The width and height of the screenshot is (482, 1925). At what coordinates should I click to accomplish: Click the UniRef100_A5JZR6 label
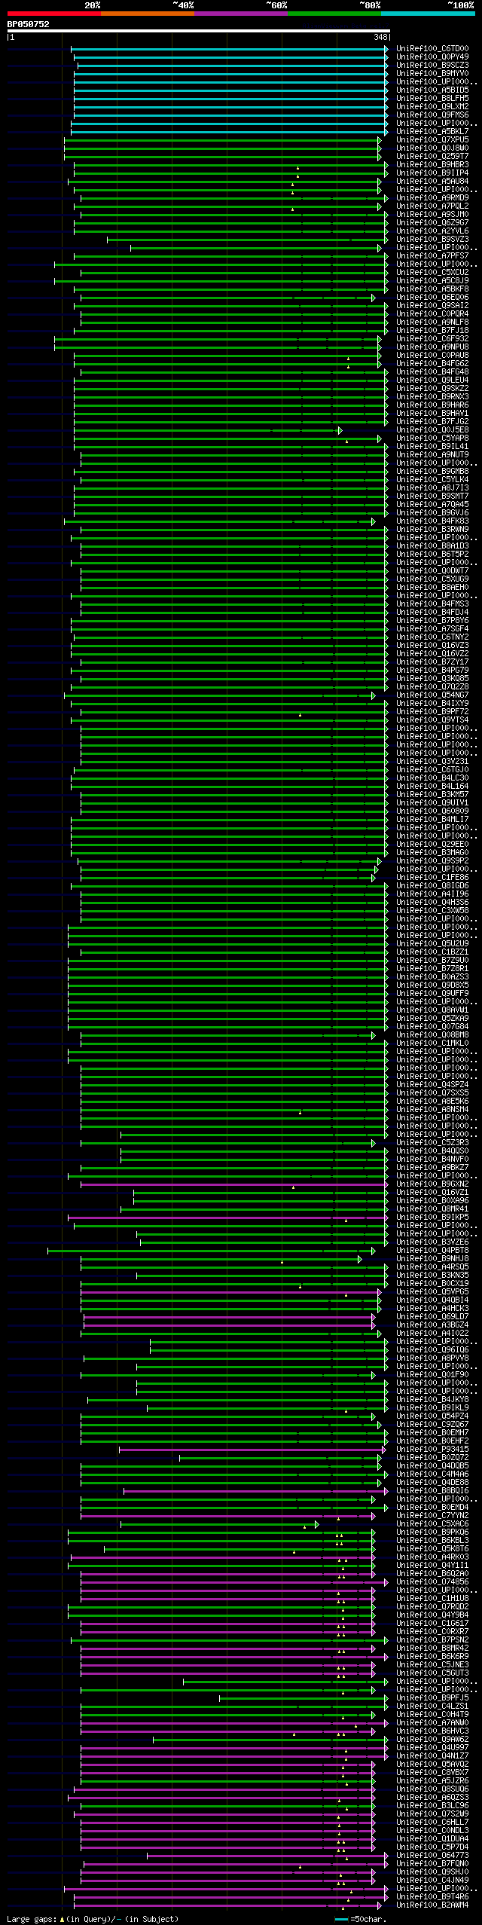[432, 1781]
